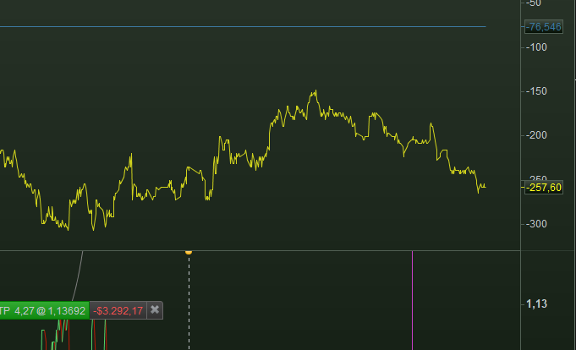Click the yellow marker on panel divider
Viewport: 576px width, 350px height.
tap(189, 252)
